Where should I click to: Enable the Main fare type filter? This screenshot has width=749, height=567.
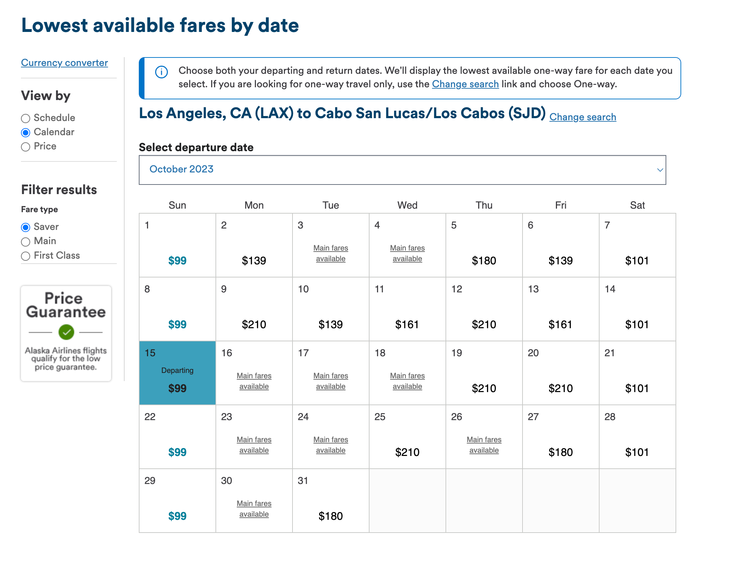(25, 242)
